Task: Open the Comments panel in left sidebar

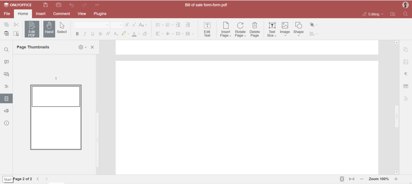Action: pyautogui.click(x=6, y=62)
